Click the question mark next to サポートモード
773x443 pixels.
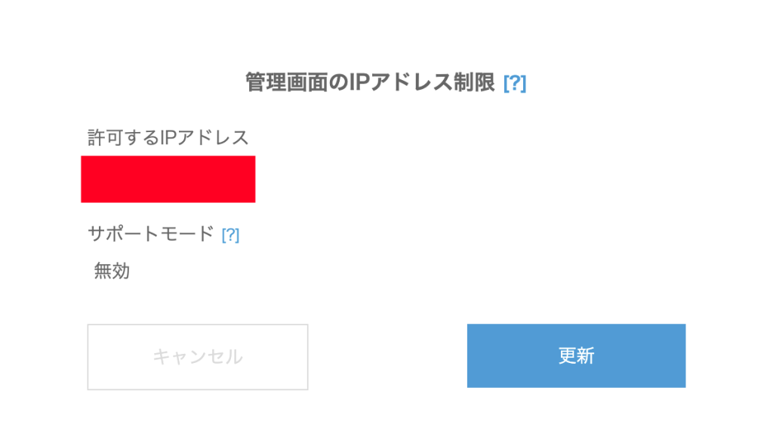(230, 235)
